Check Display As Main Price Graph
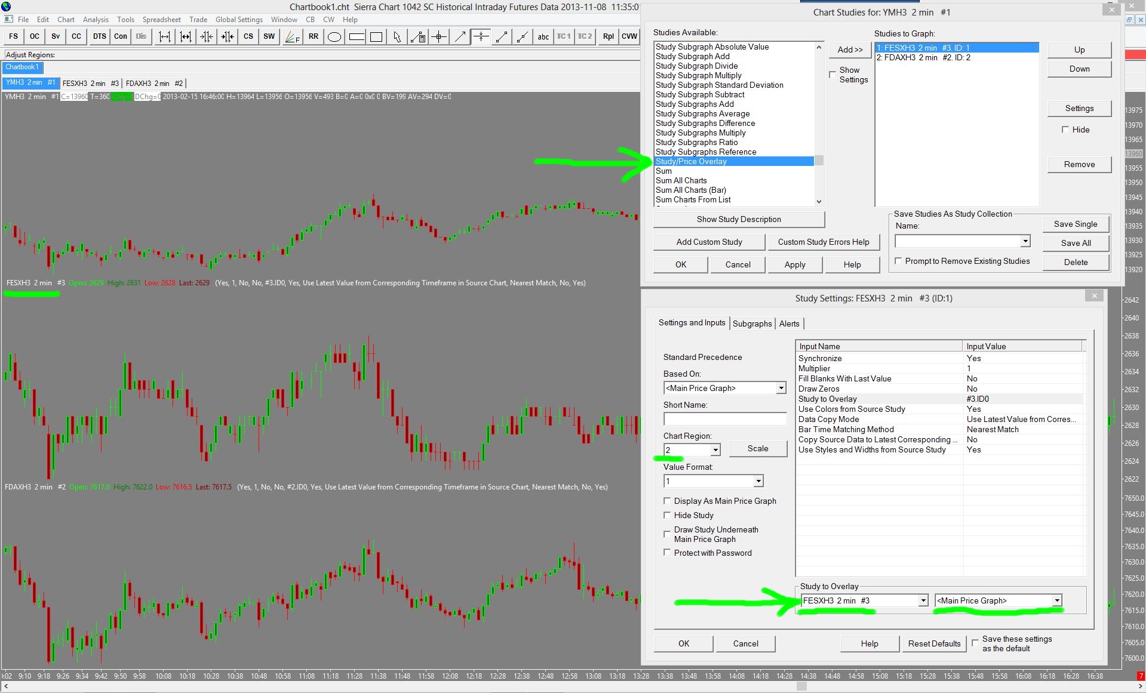Screen dimensions: 1146x693 [x=667, y=501]
